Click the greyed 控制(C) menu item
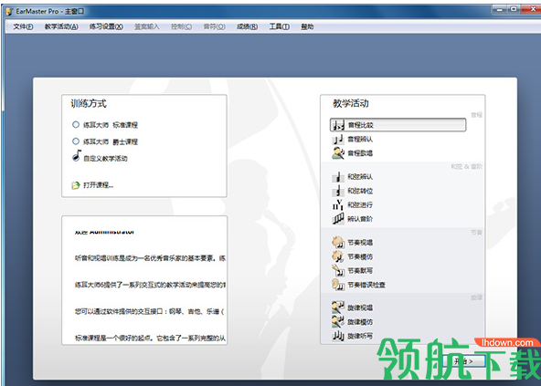The height and width of the screenshot is (386, 541). [182, 26]
